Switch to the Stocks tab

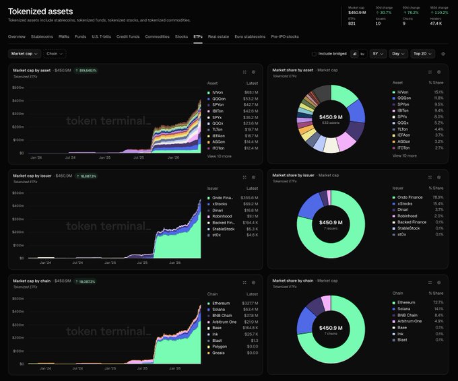pyautogui.click(x=181, y=36)
